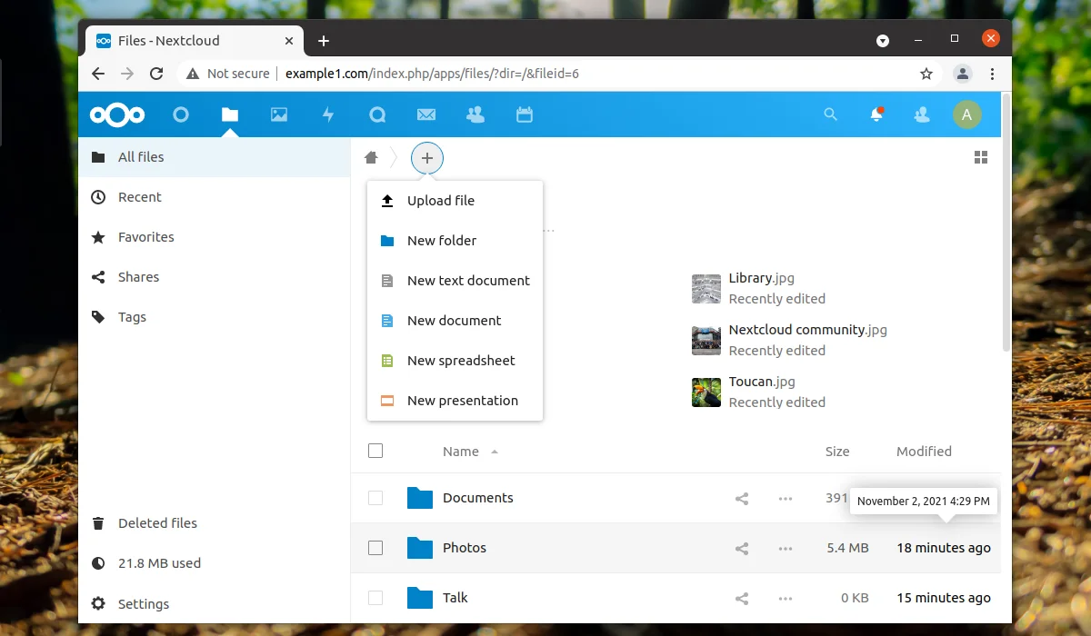Screen dimensions: 1091x636
Task: Open the Dashboard app icon
Action: click(x=181, y=114)
